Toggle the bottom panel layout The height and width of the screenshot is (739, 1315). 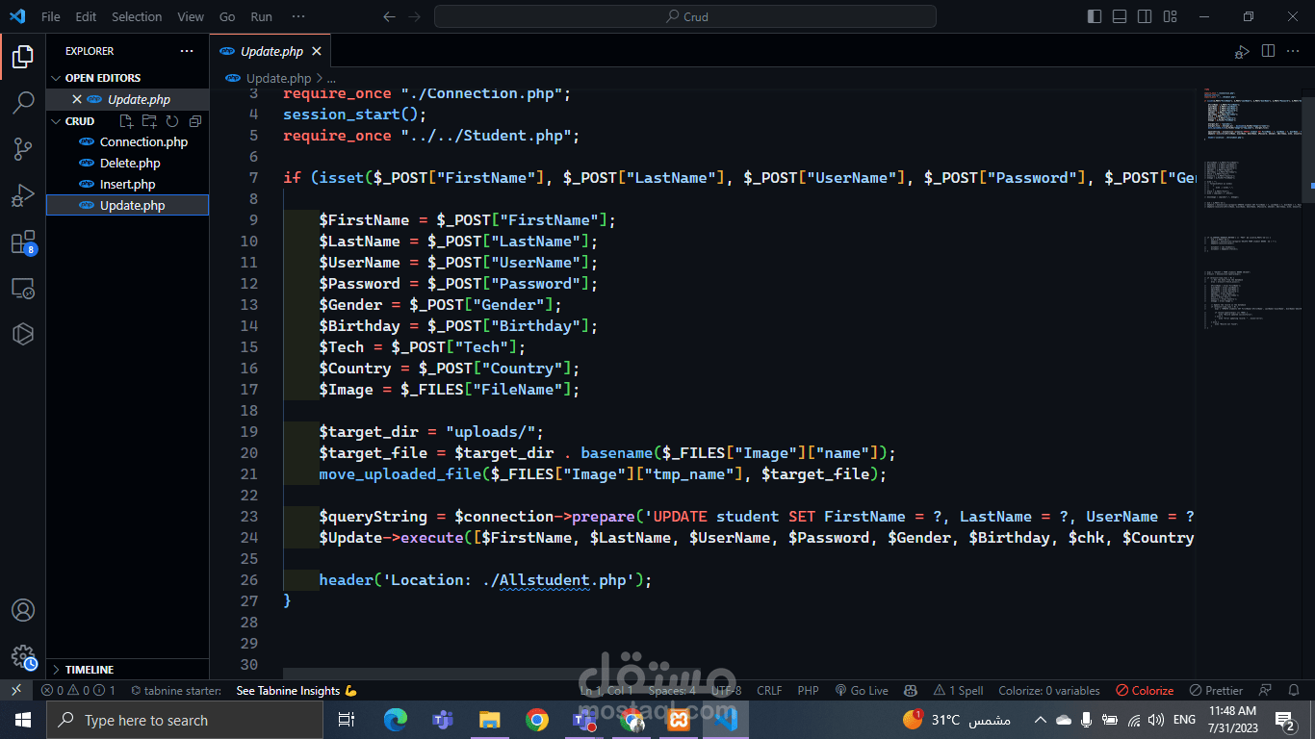click(1120, 16)
